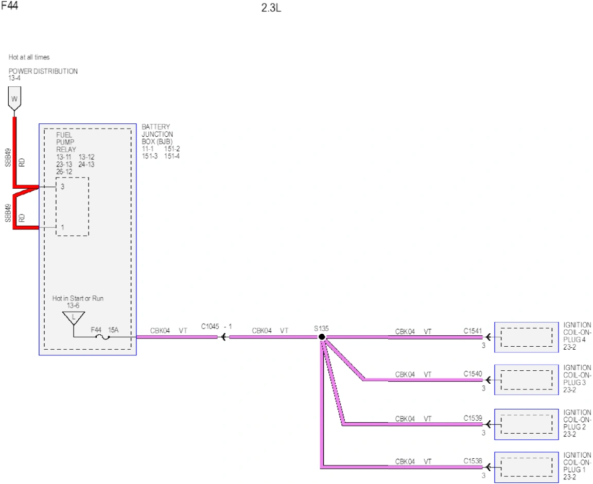Open the '151-4' BJB page reference
This screenshot has width=593, height=484.
[x=172, y=156]
